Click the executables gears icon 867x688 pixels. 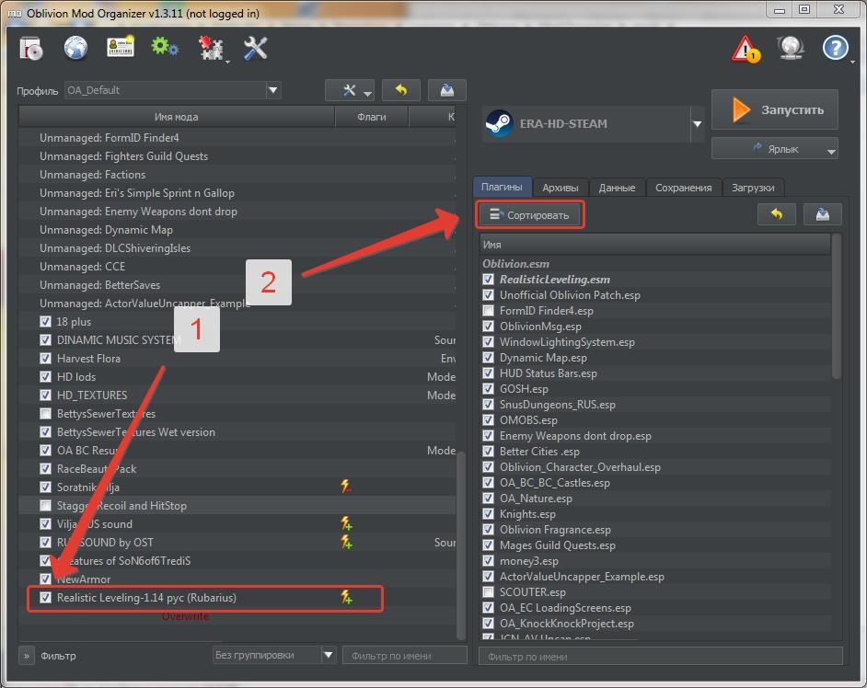[166, 49]
